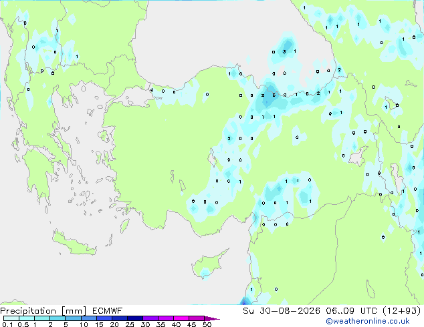This screenshot has width=424, height=327.
Task: Click the legend label '20'
Action: click(114, 324)
